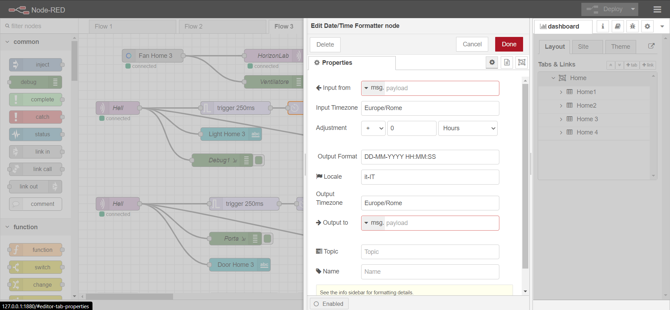This screenshot has height=310, width=670.
Task: Click the Output Format input field
Action: pos(430,157)
